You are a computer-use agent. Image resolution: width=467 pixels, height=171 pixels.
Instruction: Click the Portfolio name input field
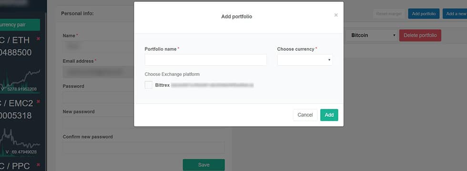coord(205,60)
